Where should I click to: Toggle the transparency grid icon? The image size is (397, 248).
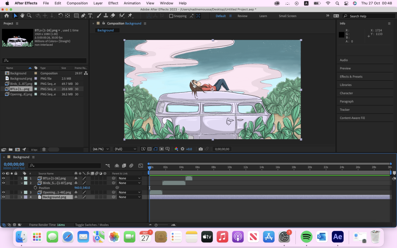click(x=149, y=149)
